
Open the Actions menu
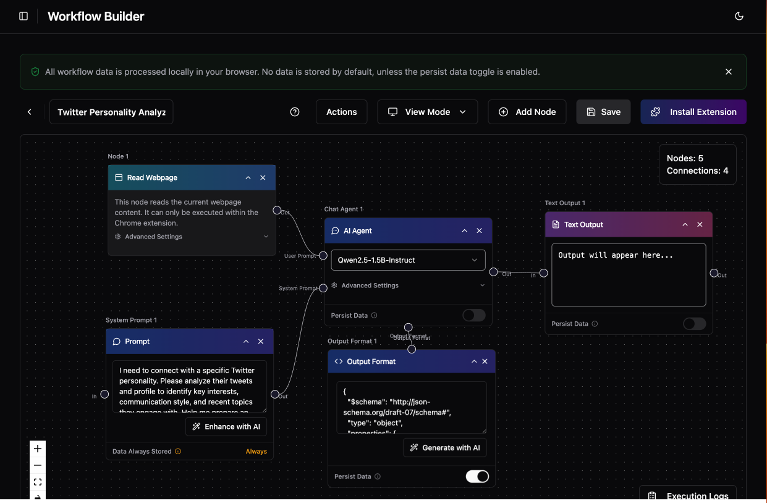tap(342, 112)
